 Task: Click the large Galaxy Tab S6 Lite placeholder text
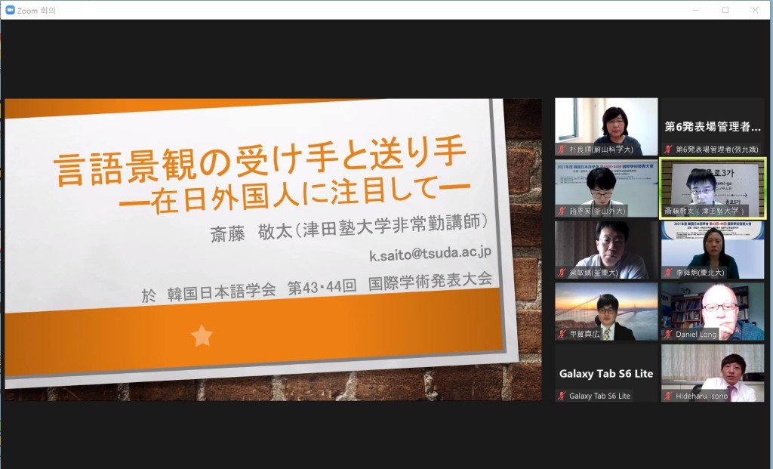605,374
